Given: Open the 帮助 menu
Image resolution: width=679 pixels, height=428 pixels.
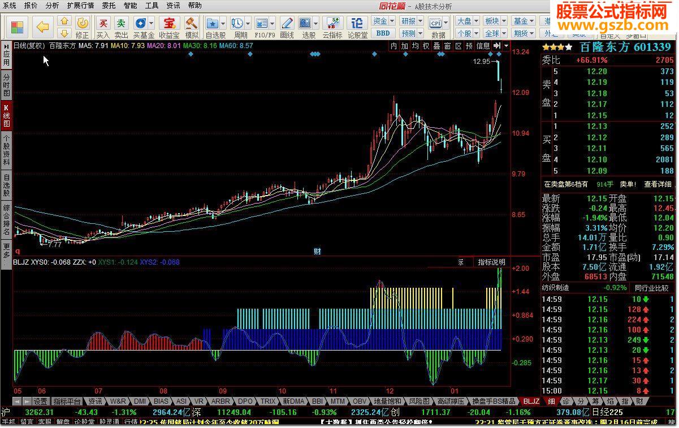Looking at the screenshot, I should (x=194, y=5).
